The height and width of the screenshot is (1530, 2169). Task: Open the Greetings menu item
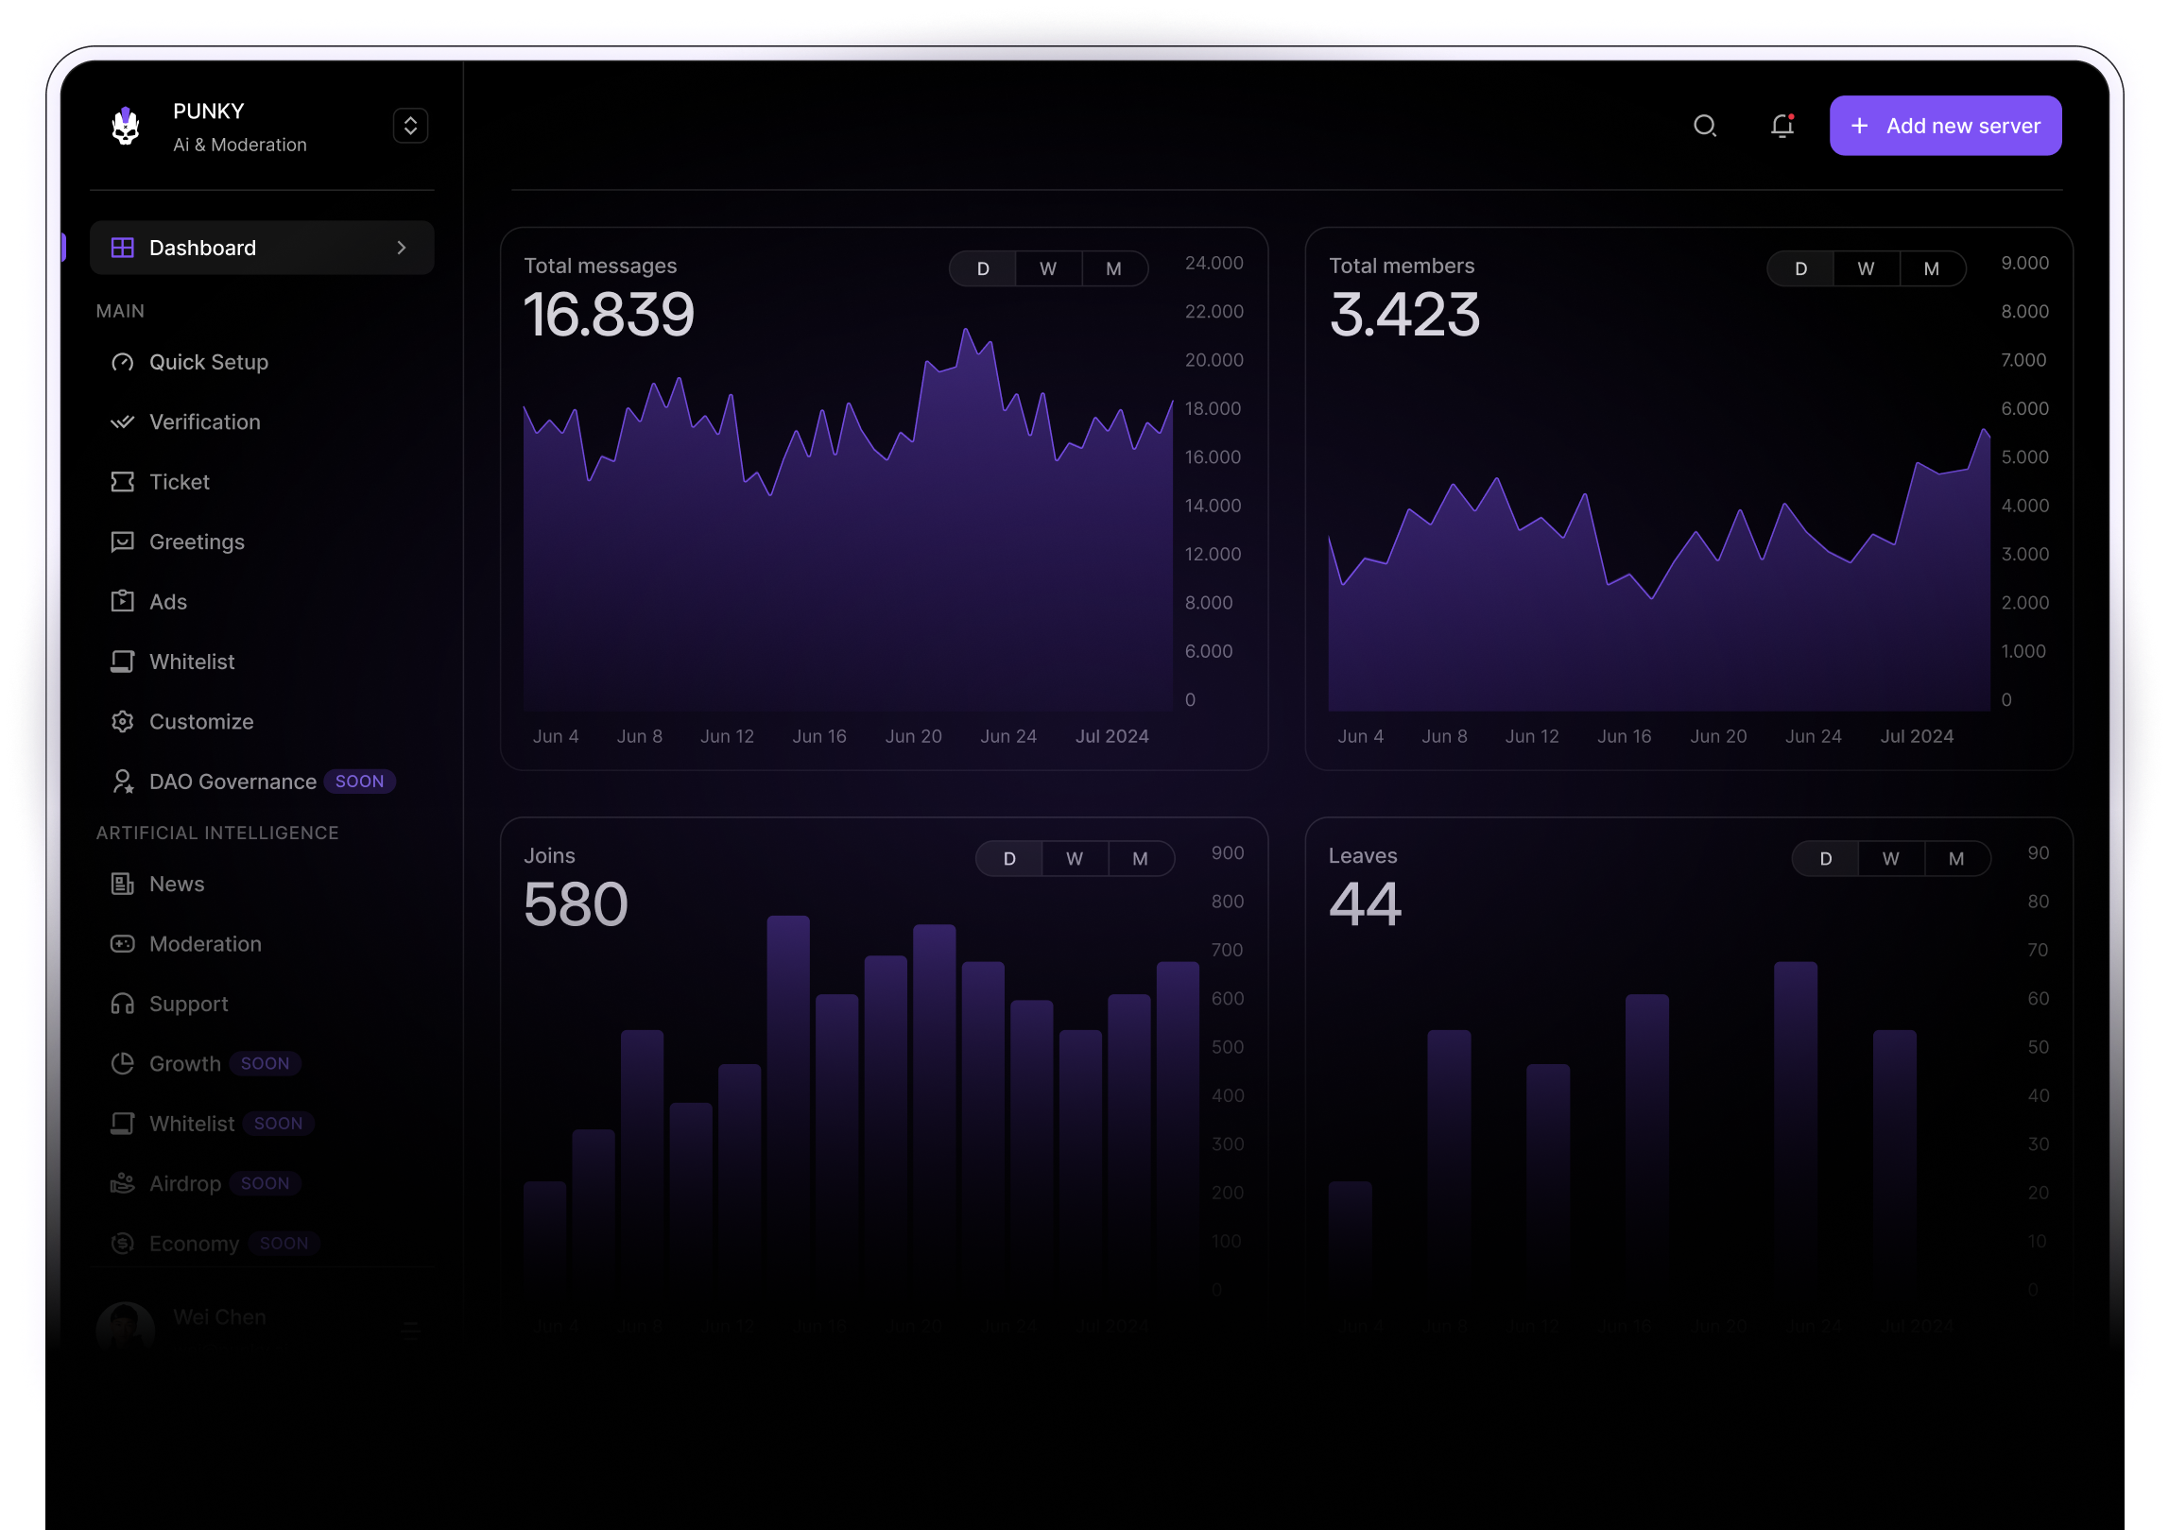click(197, 542)
